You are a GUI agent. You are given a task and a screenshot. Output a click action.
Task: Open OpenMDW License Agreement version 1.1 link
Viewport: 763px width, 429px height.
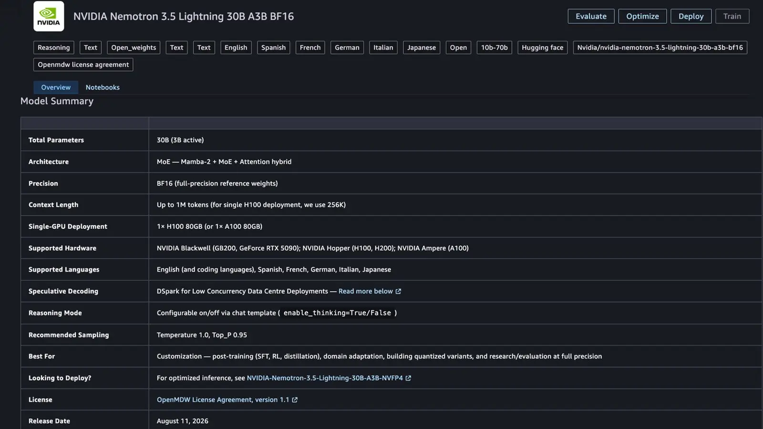pos(223,400)
